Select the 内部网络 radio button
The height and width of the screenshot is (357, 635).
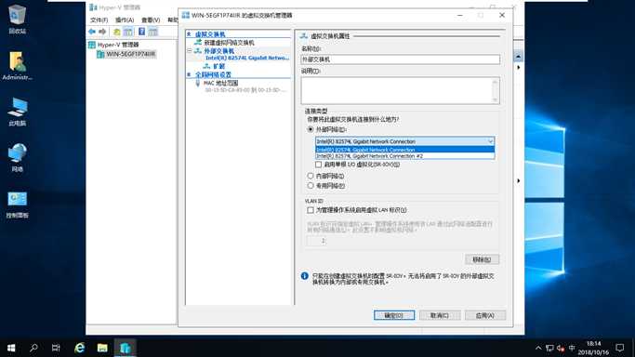311,176
